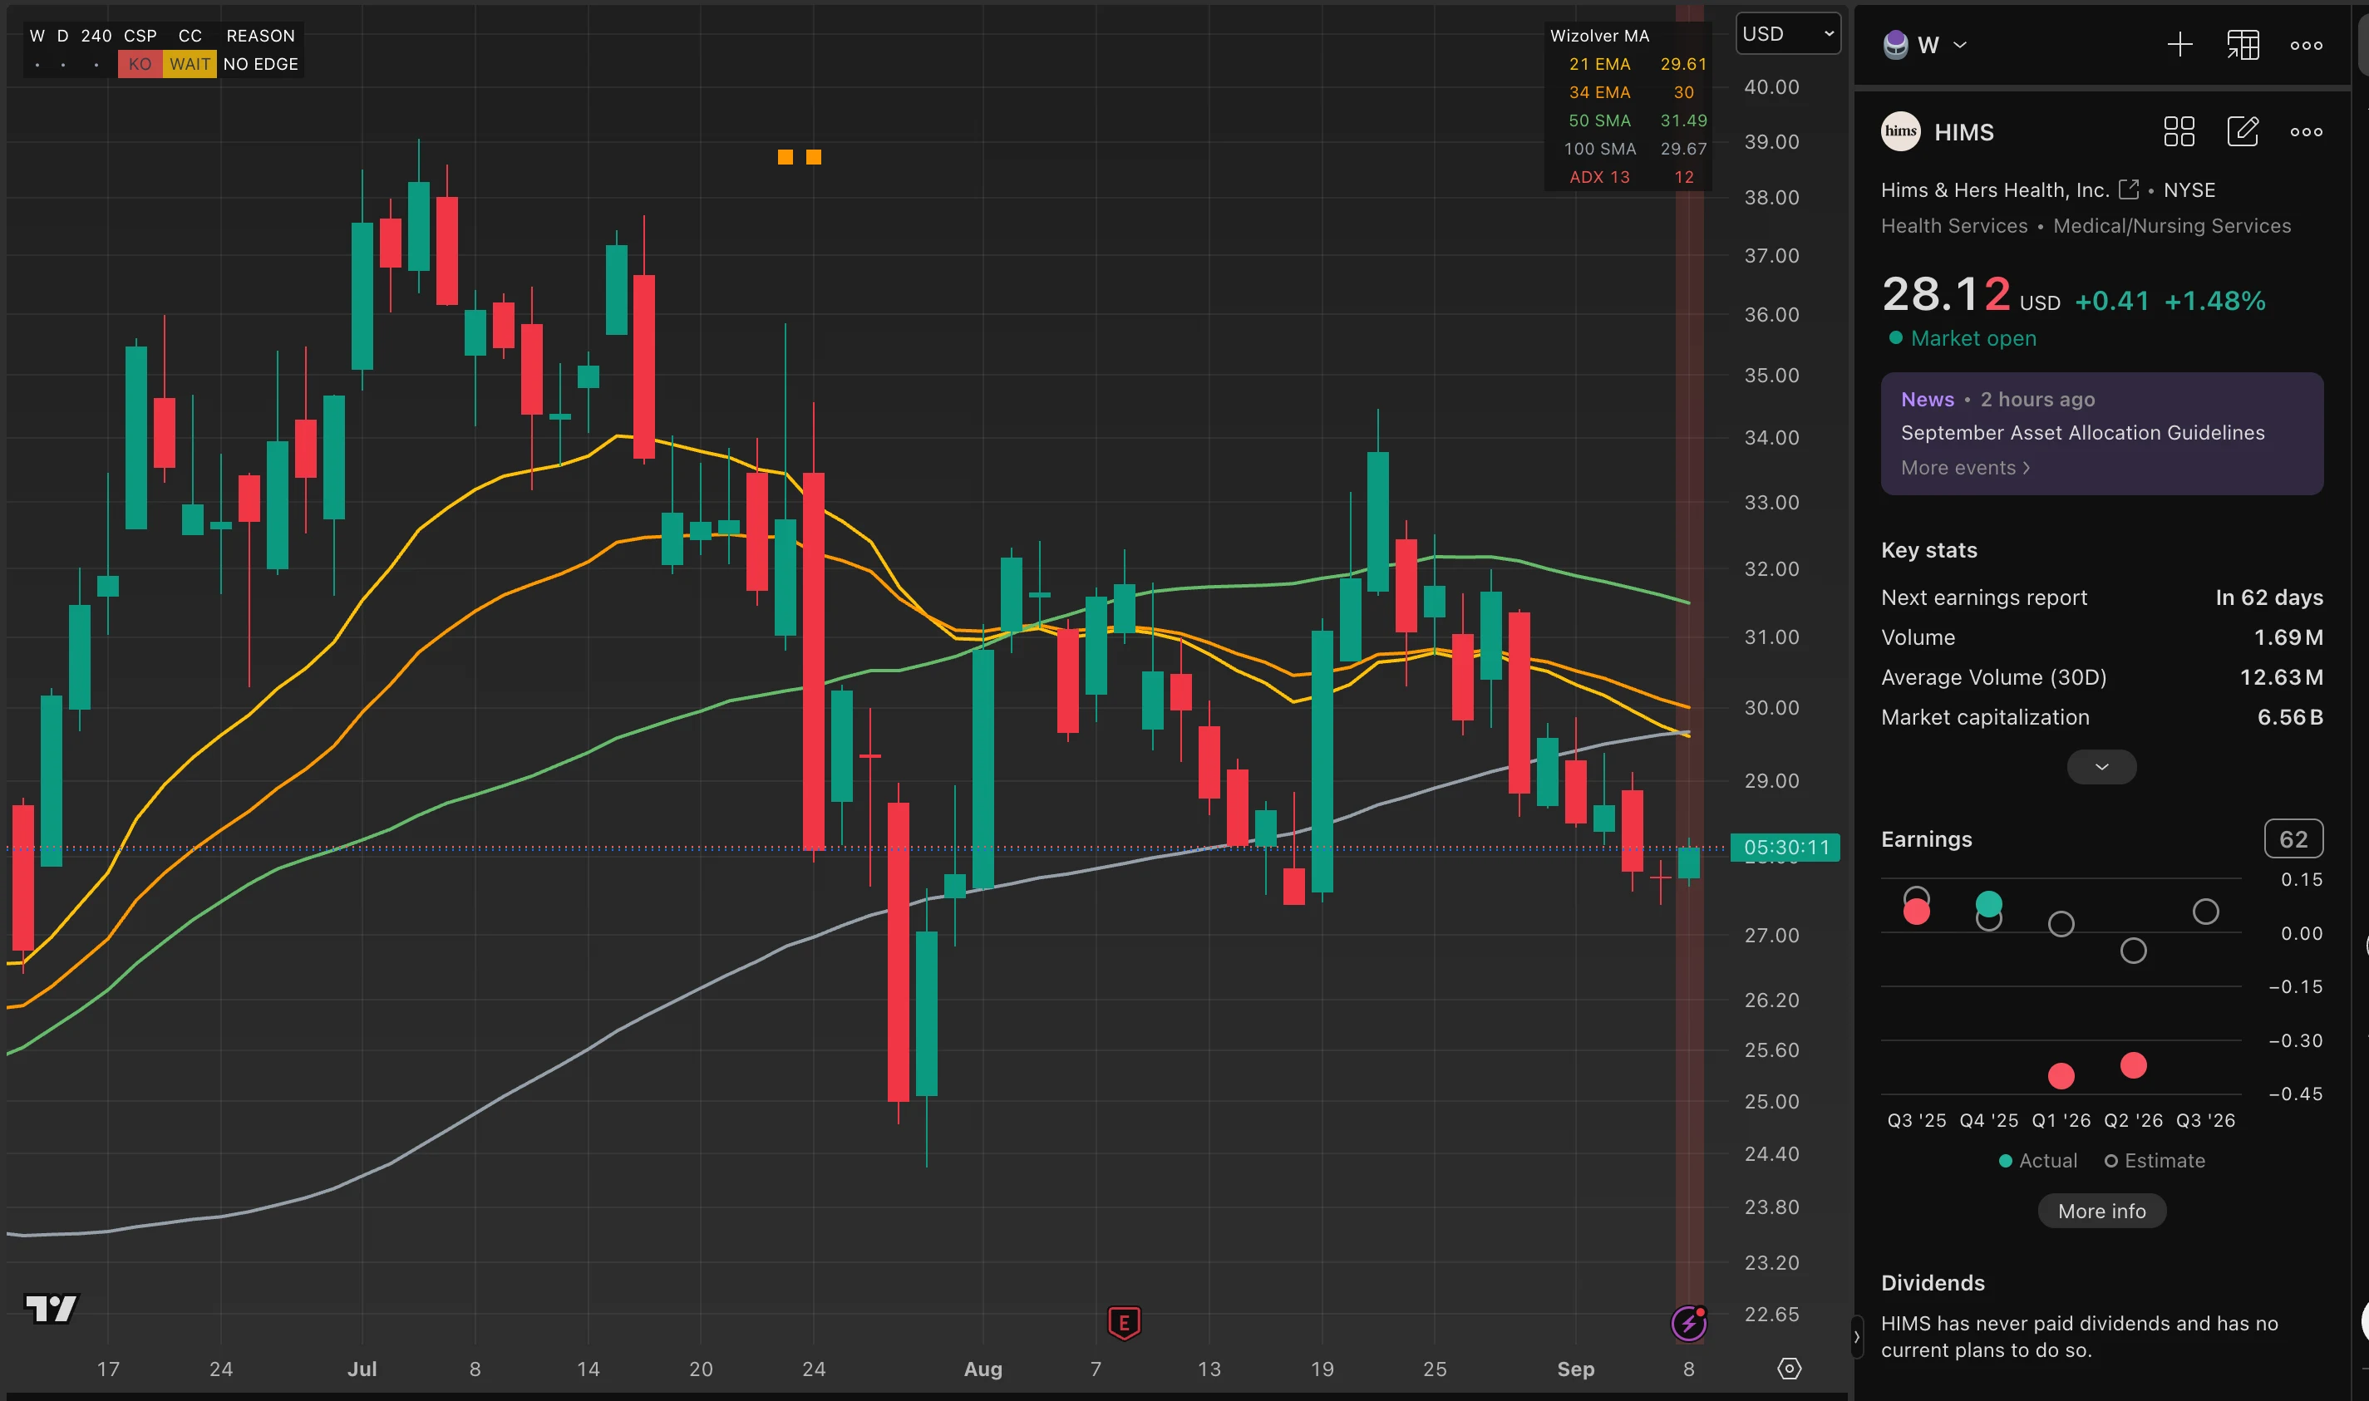The width and height of the screenshot is (2369, 1401).
Task: Click the KO status cell
Action: [140, 64]
